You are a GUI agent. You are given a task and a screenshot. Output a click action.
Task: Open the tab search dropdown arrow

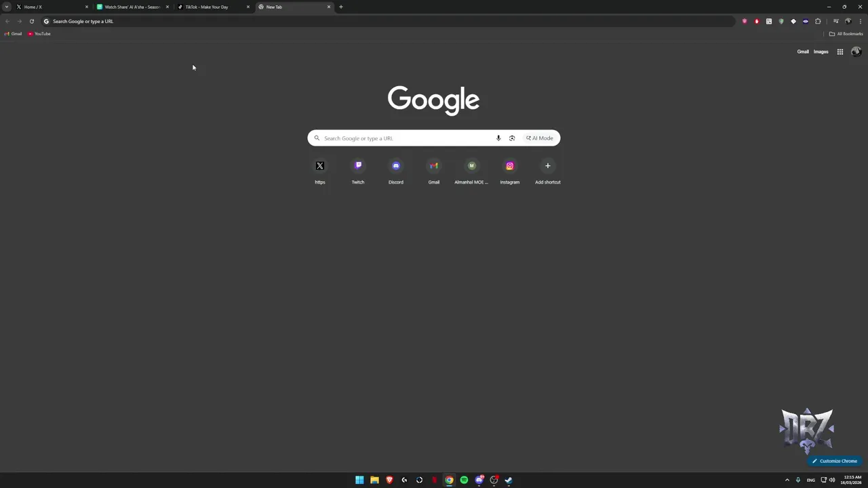point(7,7)
